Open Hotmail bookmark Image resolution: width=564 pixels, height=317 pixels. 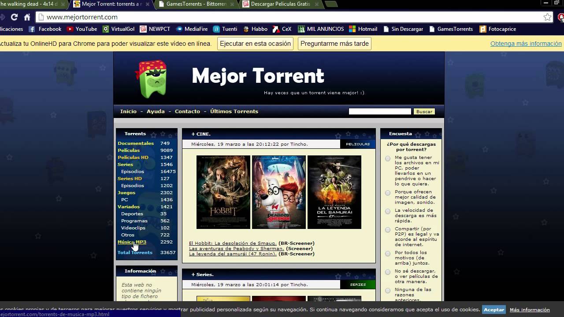363,29
